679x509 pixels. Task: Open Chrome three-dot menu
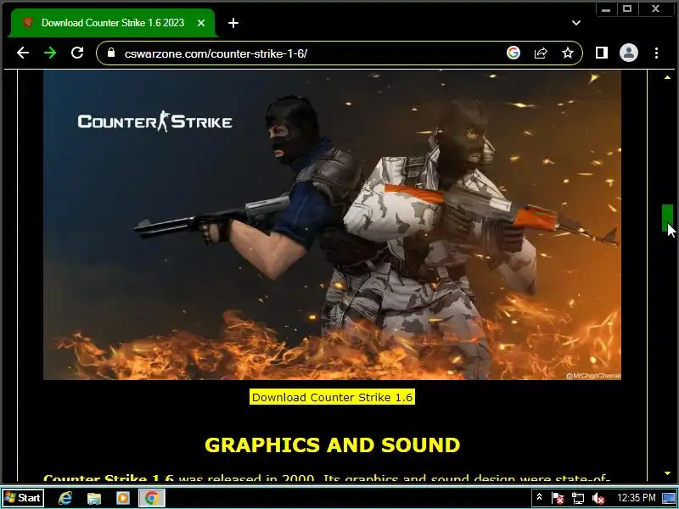(x=656, y=53)
